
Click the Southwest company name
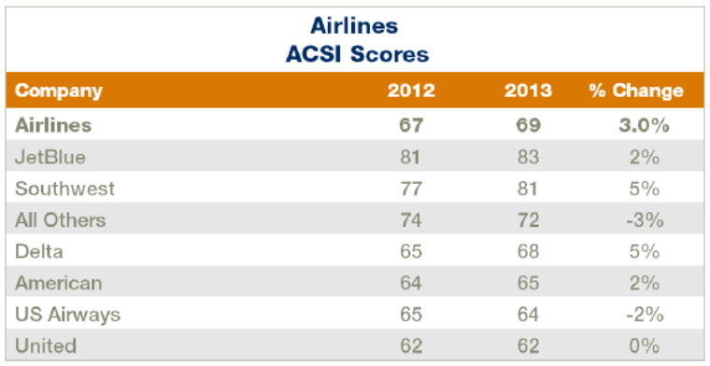(x=64, y=189)
